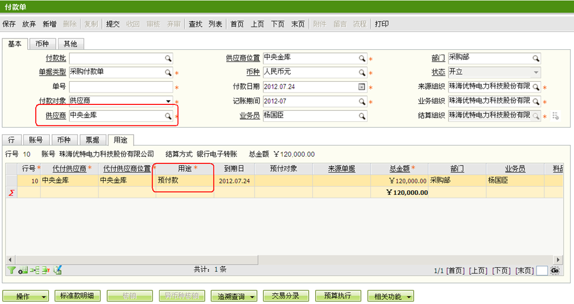Expand the 付款对象 dropdown
The height and width of the screenshot is (304, 574).
tap(168, 101)
